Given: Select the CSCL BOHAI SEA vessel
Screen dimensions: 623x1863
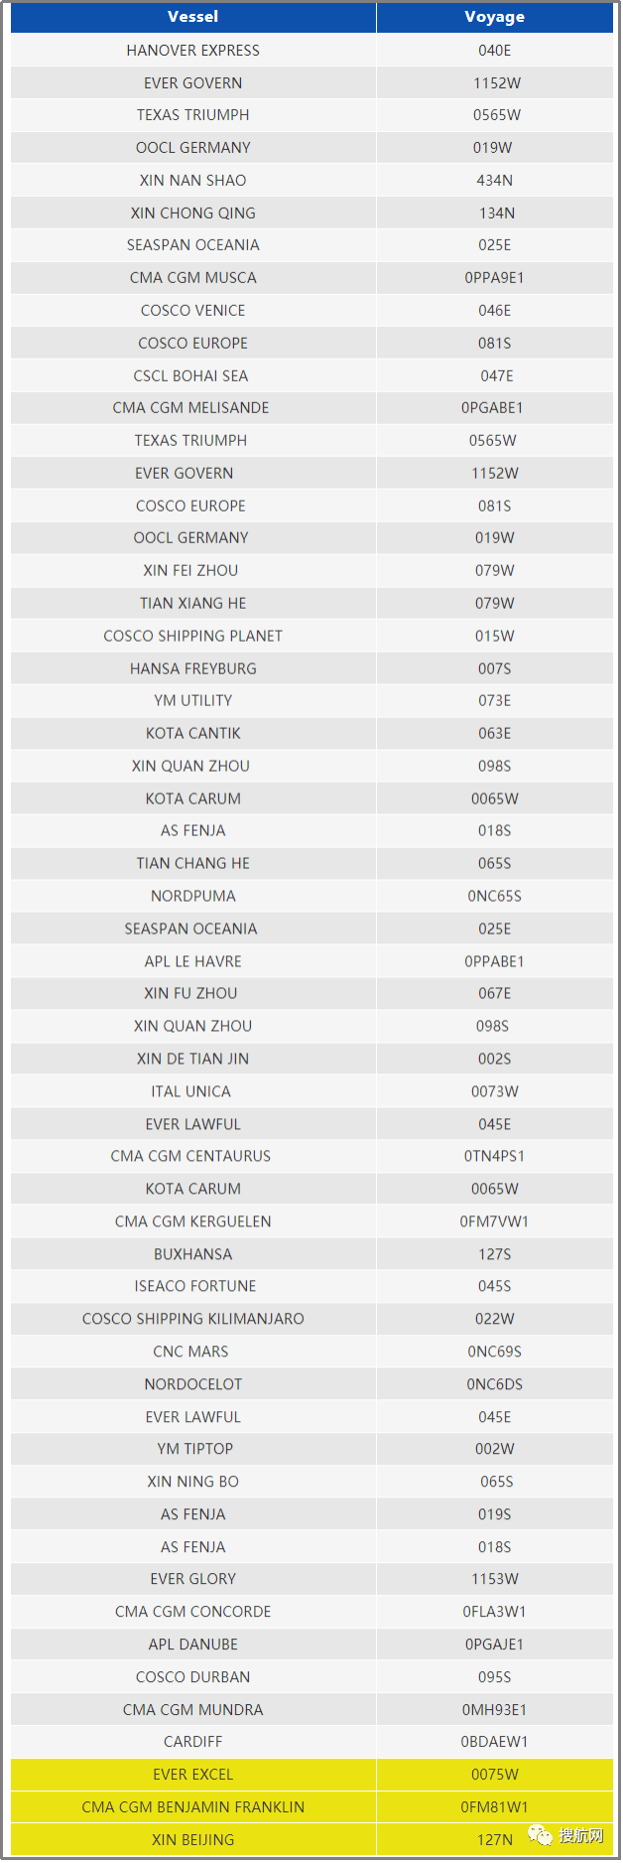Looking at the screenshot, I should 191,376.
